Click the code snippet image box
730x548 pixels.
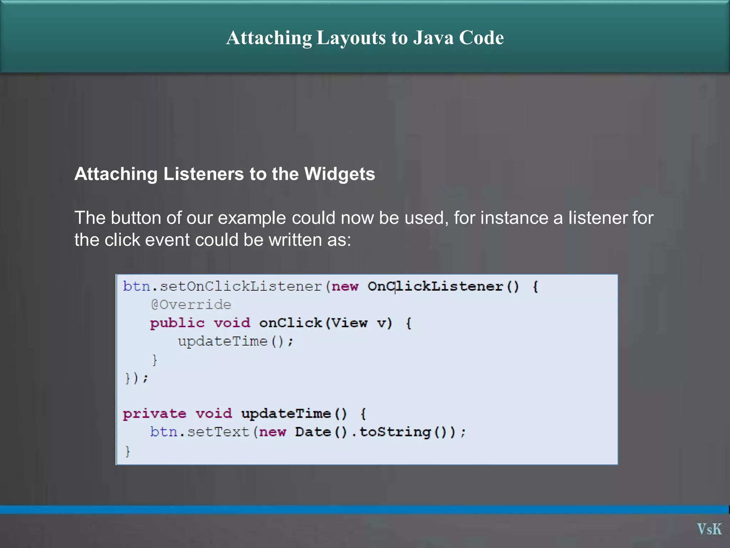click(x=367, y=370)
